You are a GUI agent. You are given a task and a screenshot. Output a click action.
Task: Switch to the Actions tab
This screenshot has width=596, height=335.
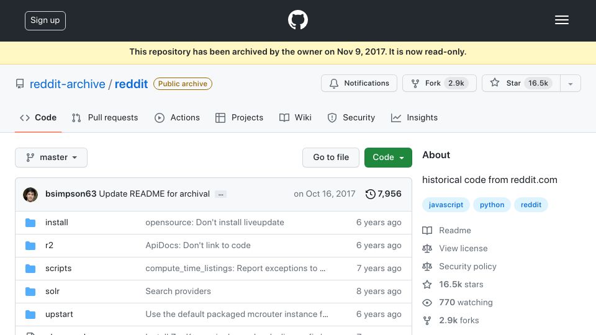point(177,118)
